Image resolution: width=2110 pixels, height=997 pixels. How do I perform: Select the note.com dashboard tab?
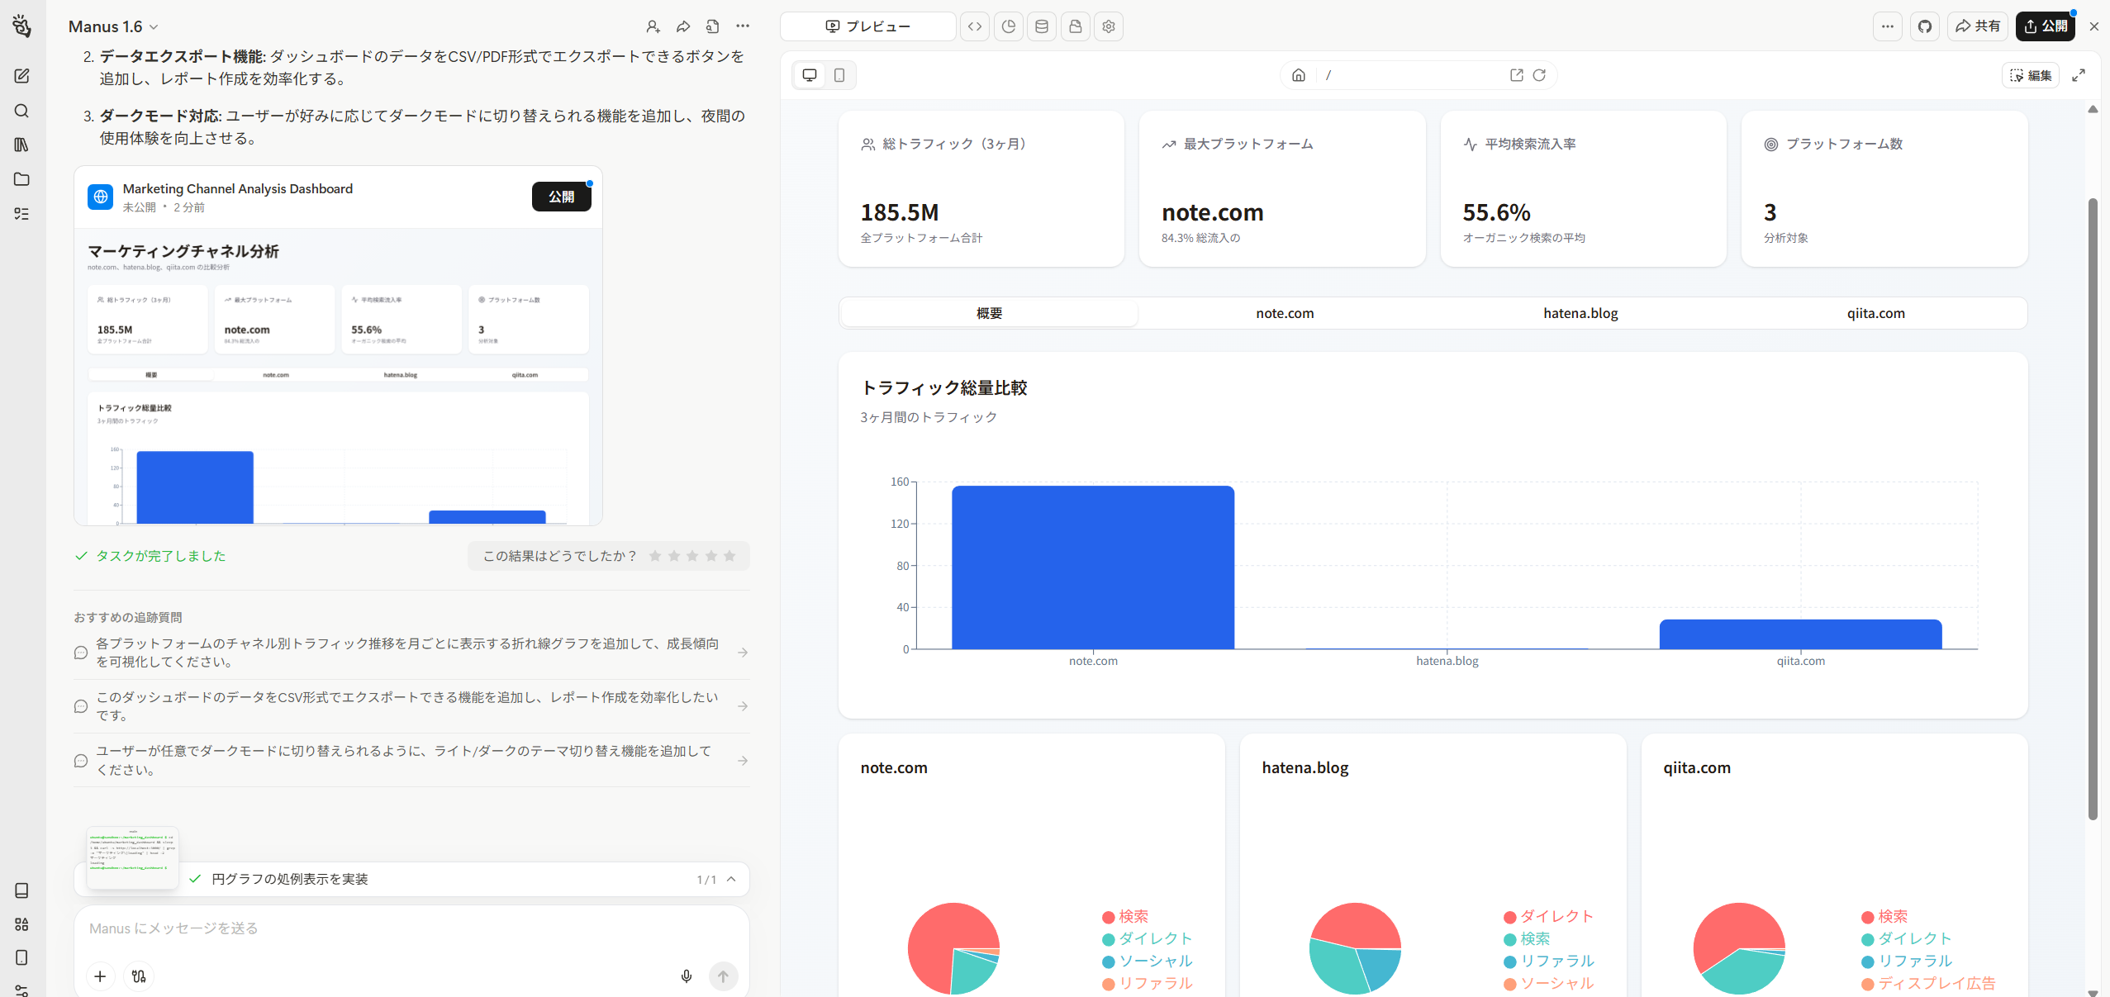[1285, 313]
